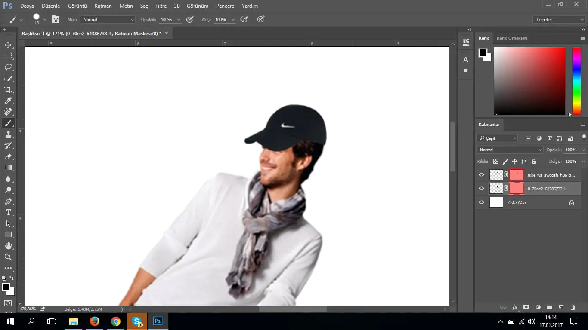Choose the Zoom tool

pos(9,257)
